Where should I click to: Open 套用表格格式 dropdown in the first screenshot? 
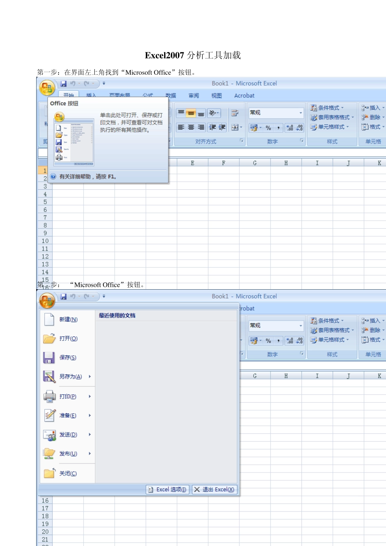click(x=332, y=117)
